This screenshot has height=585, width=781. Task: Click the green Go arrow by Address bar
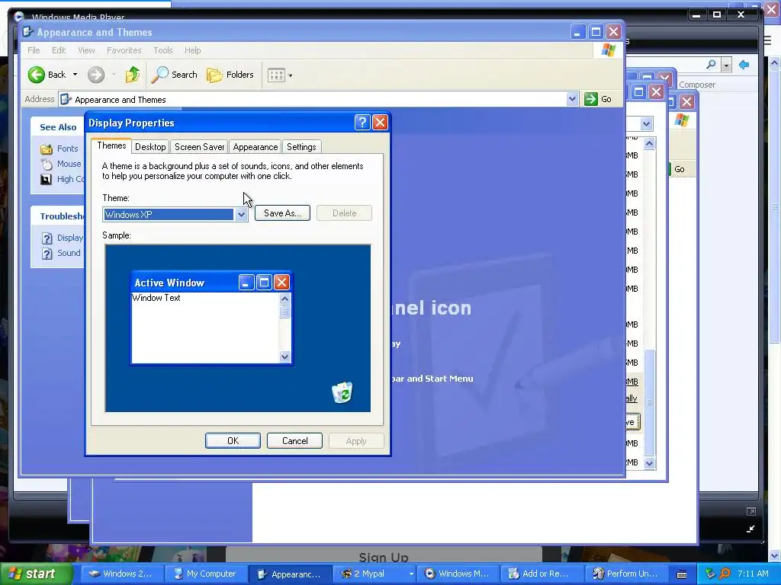[x=591, y=99]
